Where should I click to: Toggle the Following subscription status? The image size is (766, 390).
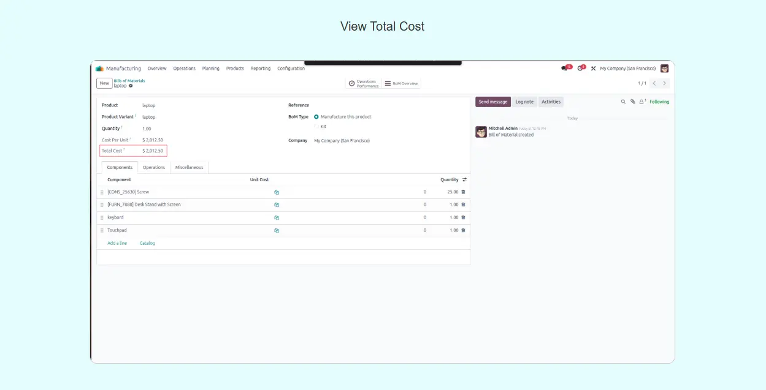click(659, 102)
